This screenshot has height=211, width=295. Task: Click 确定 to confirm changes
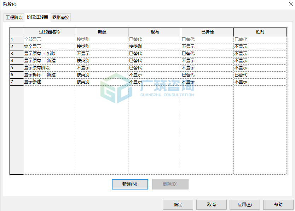178,205
